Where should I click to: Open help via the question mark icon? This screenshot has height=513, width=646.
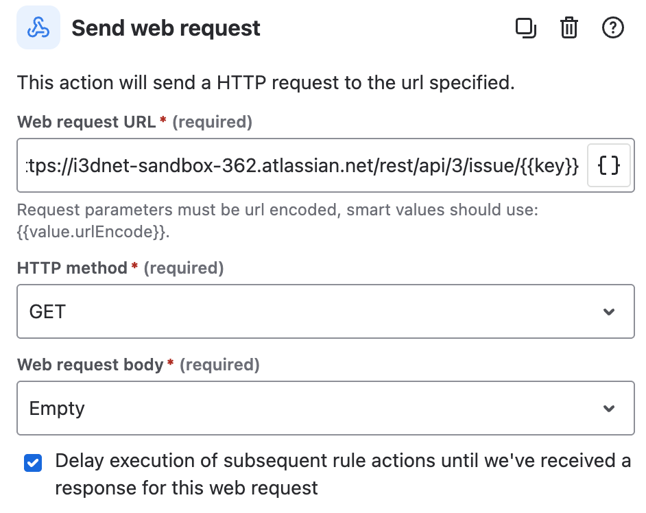pos(612,28)
